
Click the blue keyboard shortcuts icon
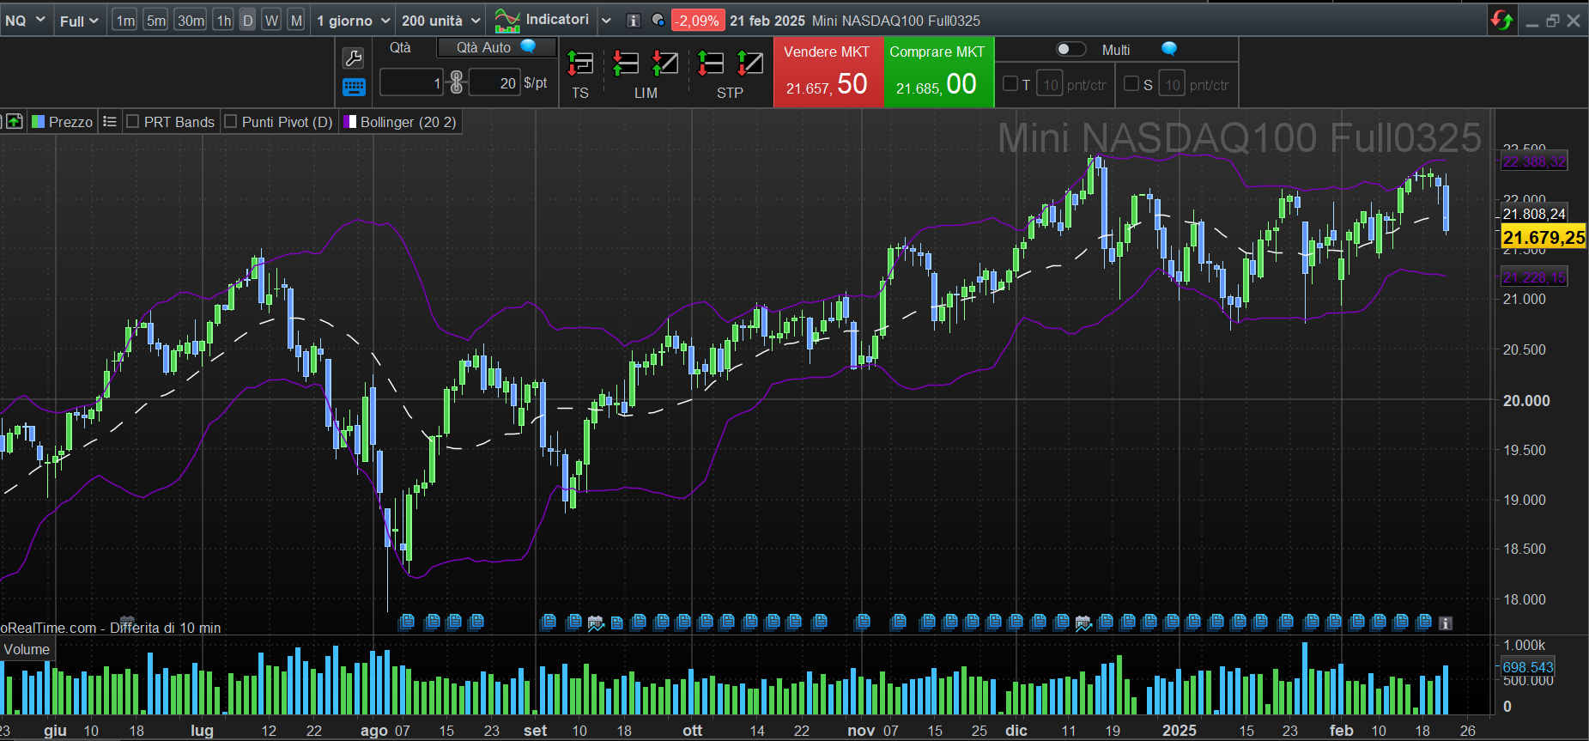coord(354,87)
